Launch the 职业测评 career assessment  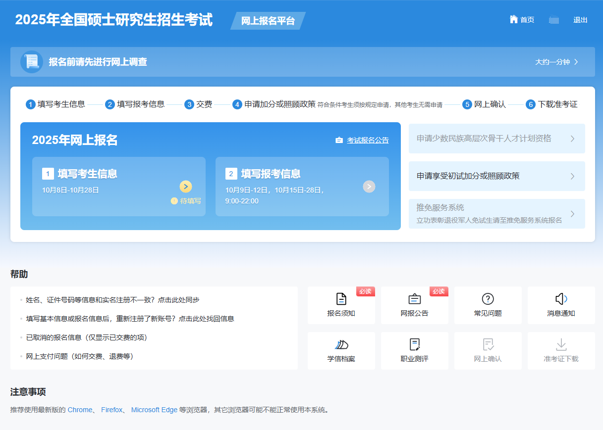click(x=414, y=351)
